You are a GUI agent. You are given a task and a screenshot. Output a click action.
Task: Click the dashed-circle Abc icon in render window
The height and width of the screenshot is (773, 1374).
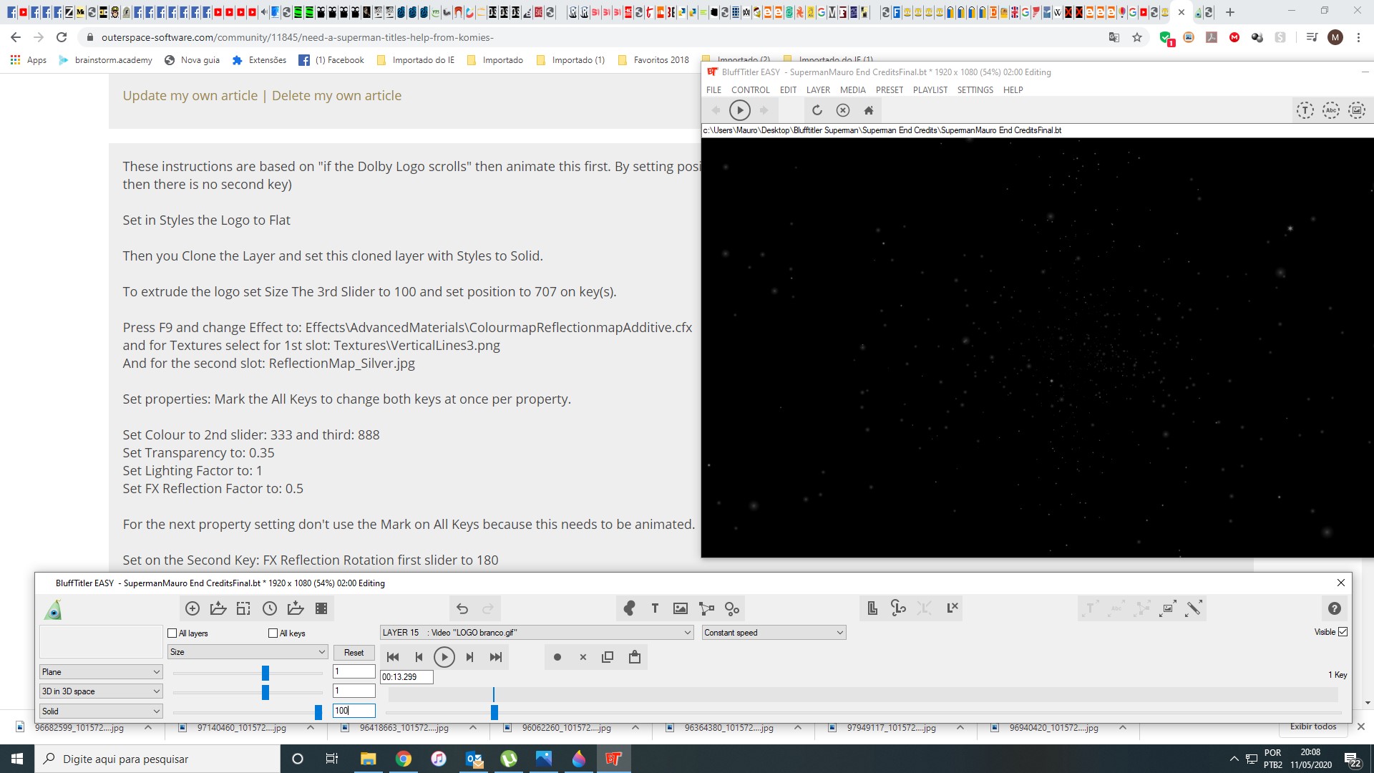[1331, 110]
